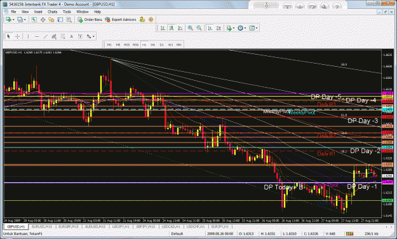Switch to GBPJPY,M15 chart tab
Viewport: 397px width, 239px height.
point(145,226)
